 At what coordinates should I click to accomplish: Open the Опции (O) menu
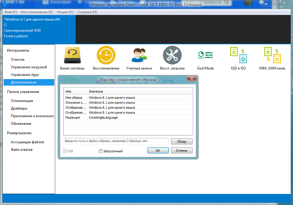(65, 12)
